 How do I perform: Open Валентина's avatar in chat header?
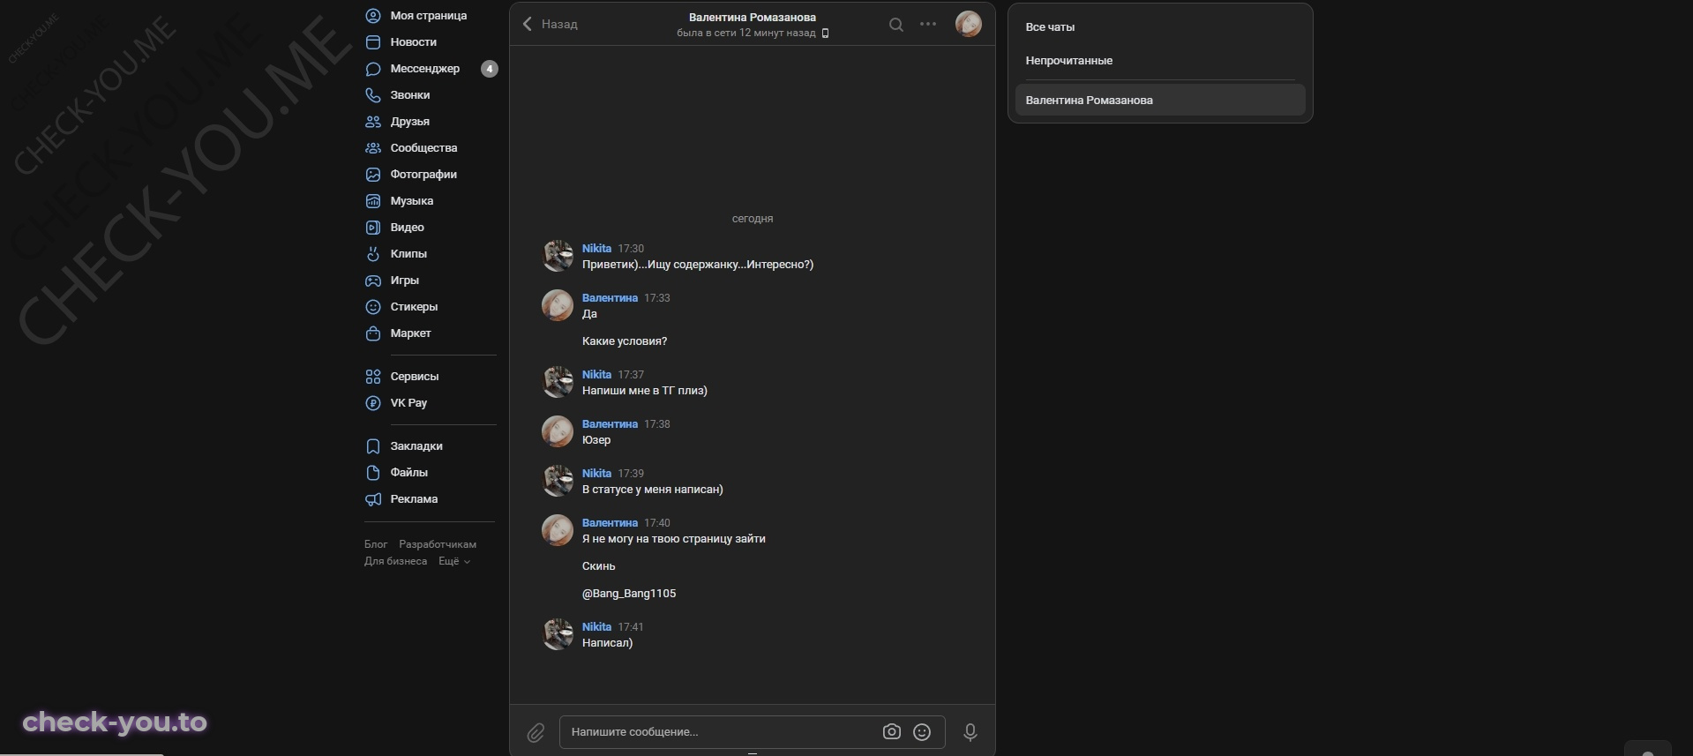click(x=969, y=24)
